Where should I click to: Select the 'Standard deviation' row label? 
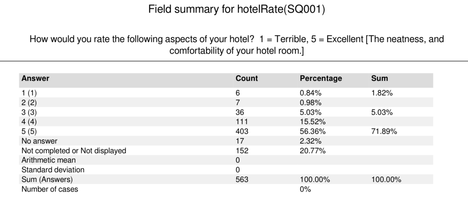coord(53,170)
